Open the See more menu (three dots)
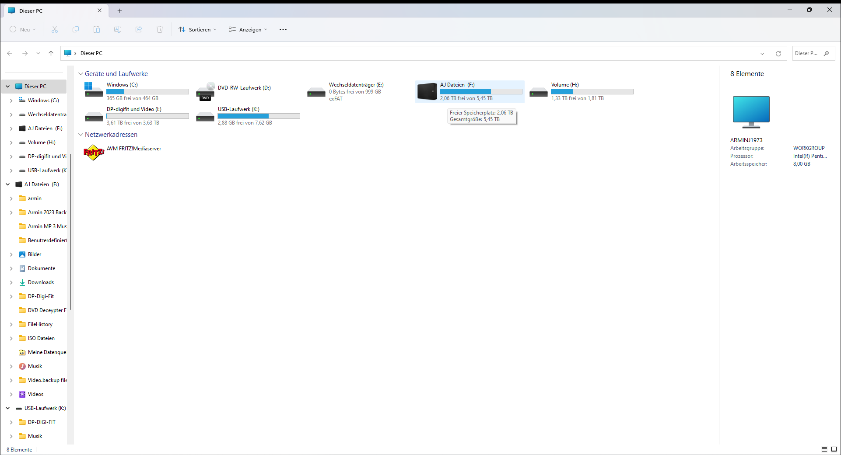The width and height of the screenshot is (841, 455). tap(283, 29)
